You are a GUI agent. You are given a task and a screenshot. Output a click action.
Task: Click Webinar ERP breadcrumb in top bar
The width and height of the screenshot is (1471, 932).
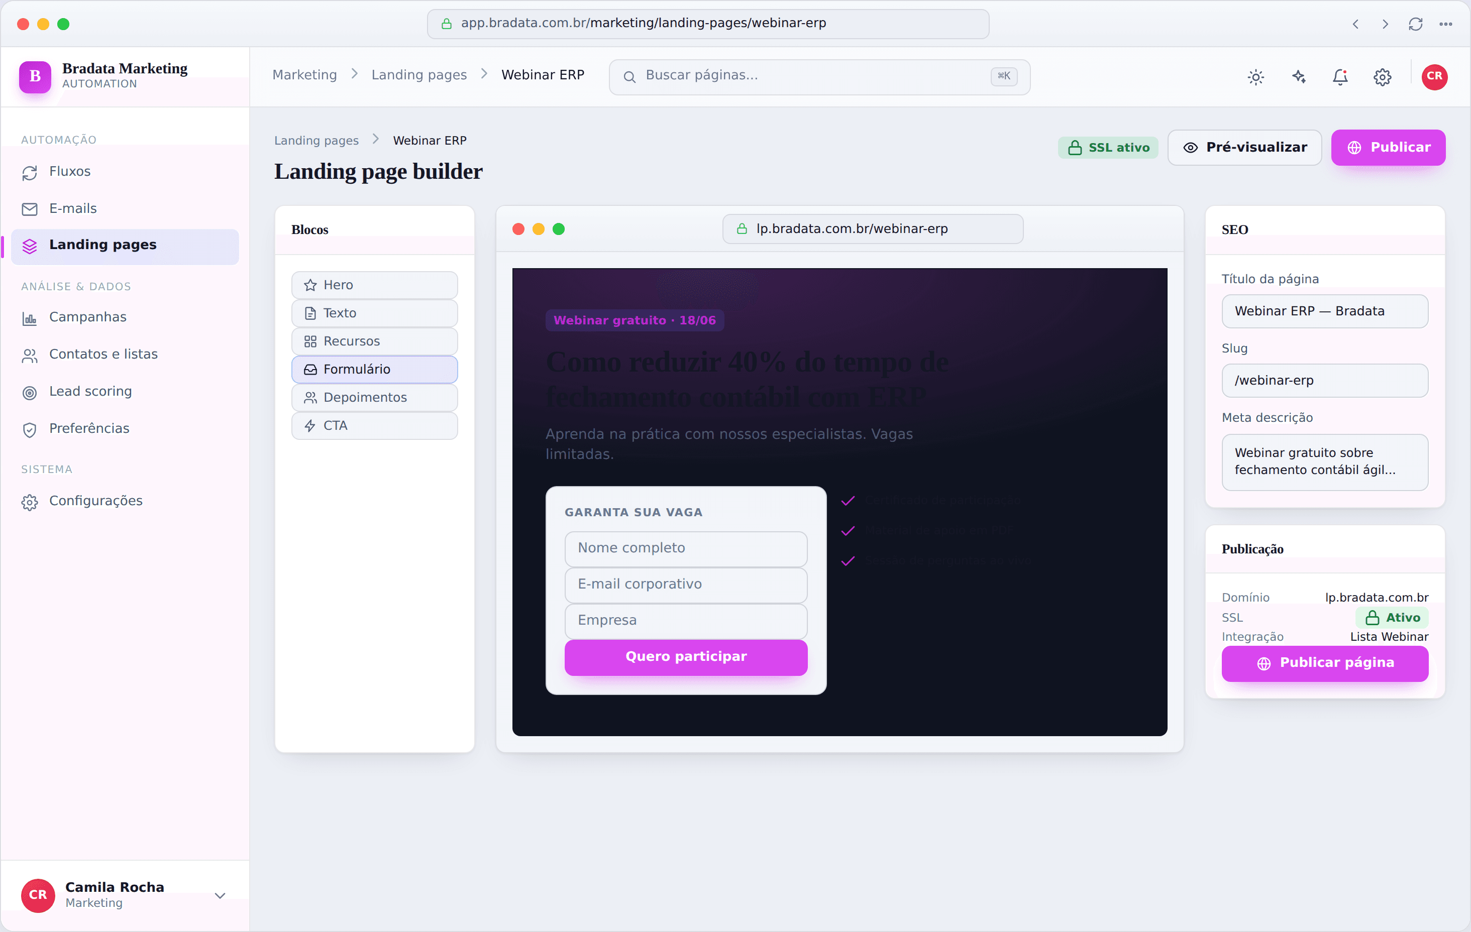(543, 75)
